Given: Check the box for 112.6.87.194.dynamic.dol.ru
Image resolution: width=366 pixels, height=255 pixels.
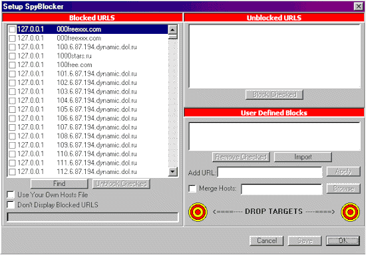Looking at the screenshot, I should coord(12,172).
